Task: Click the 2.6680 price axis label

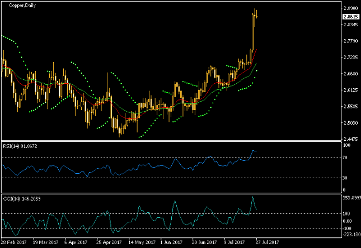Action: pyautogui.click(x=351, y=74)
